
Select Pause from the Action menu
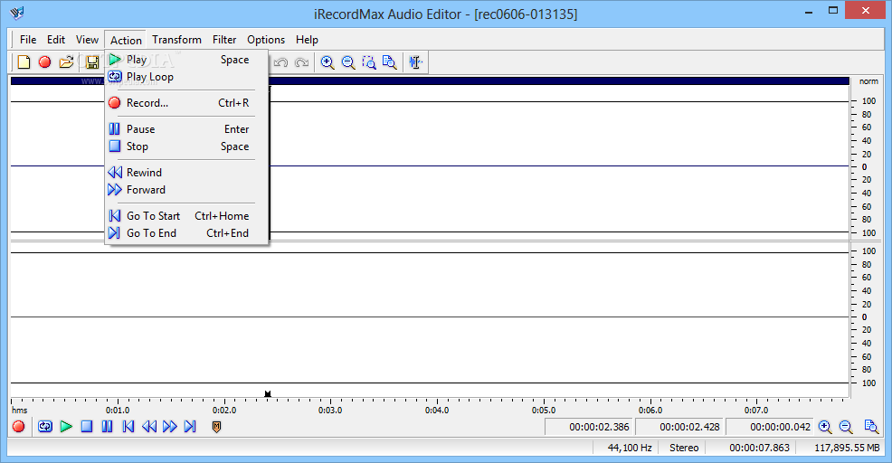coord(186,129)
